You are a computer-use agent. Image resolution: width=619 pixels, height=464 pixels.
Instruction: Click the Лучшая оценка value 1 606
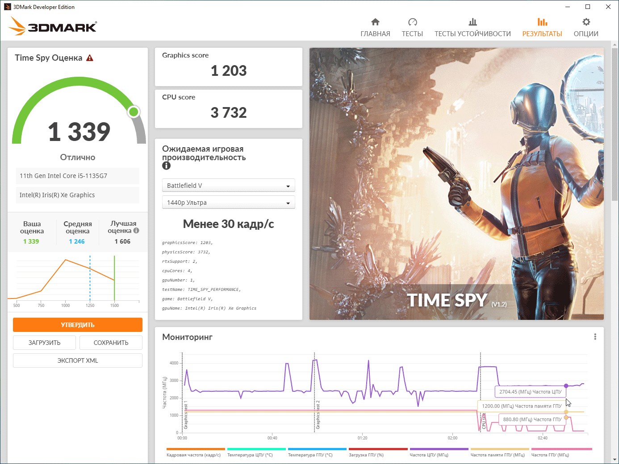coord(122,241)
